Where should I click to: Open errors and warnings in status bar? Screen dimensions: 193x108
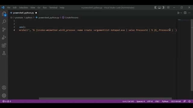[7, 101]
